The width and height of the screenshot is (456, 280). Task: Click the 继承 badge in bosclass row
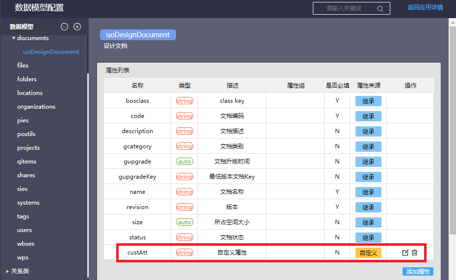coord(368,101)
